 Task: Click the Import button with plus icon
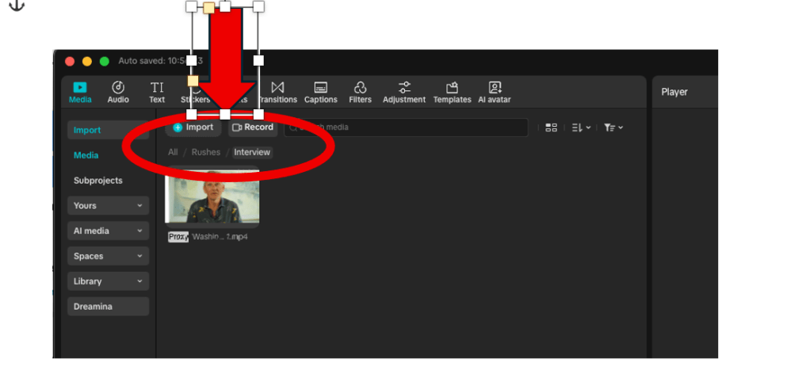[x=193, y=128]
